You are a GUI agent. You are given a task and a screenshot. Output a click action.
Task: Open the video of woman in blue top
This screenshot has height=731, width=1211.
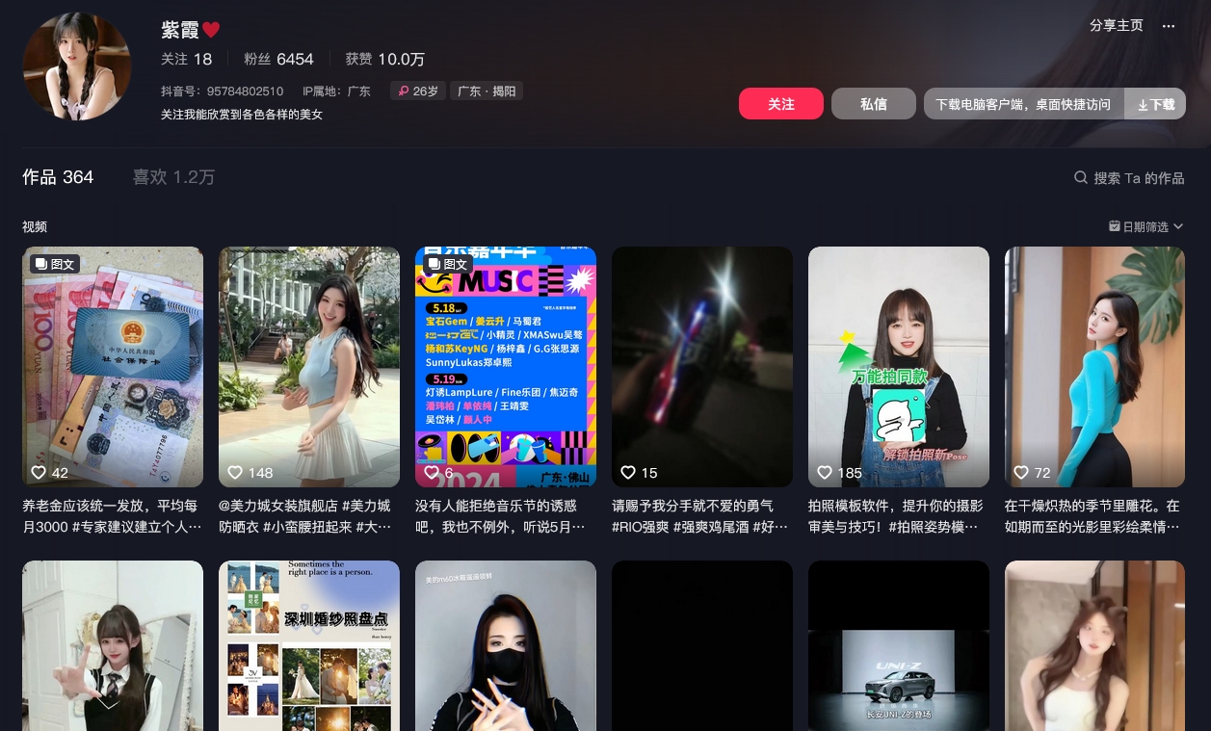click(1095, 367)
